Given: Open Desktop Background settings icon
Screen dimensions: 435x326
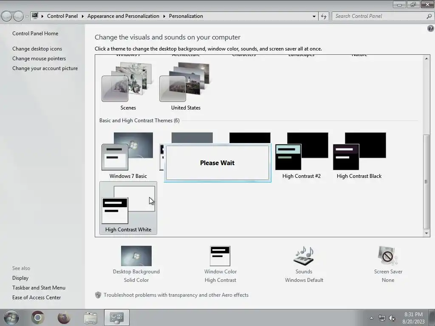Looking at the screenshot, I should (x=136, y=256).
